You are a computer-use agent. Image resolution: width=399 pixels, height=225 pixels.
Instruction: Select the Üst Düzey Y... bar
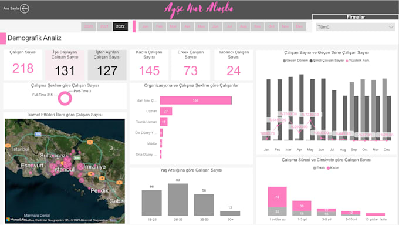(161, 133)
